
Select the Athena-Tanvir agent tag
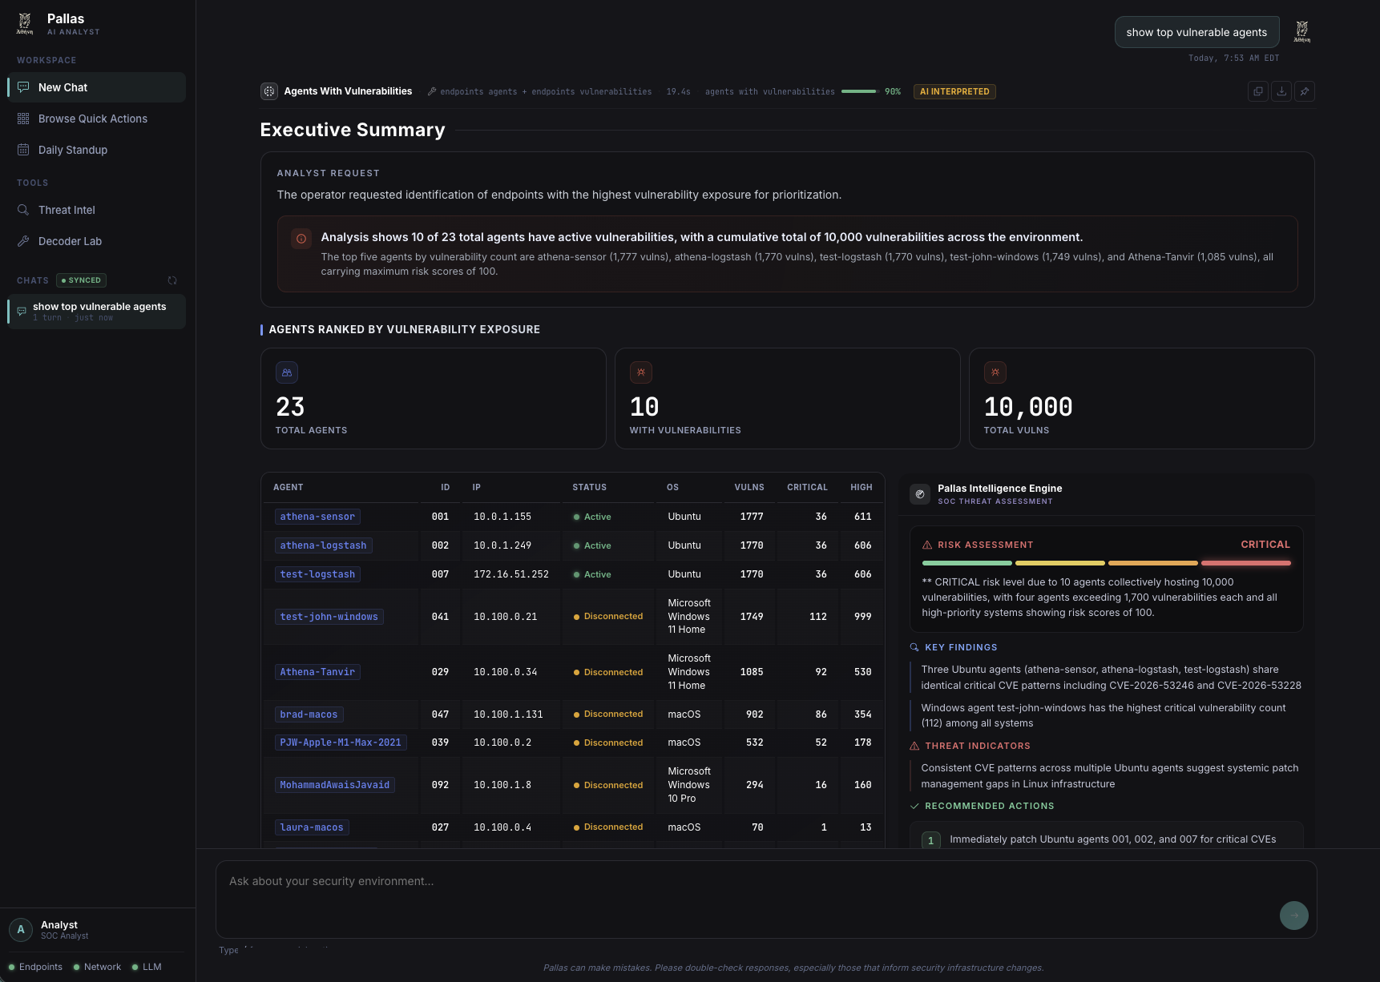pos(317,672)
